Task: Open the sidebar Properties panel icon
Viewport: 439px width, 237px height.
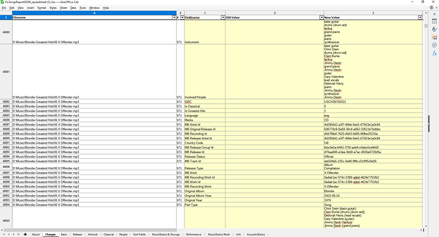Action: point(435,21)
